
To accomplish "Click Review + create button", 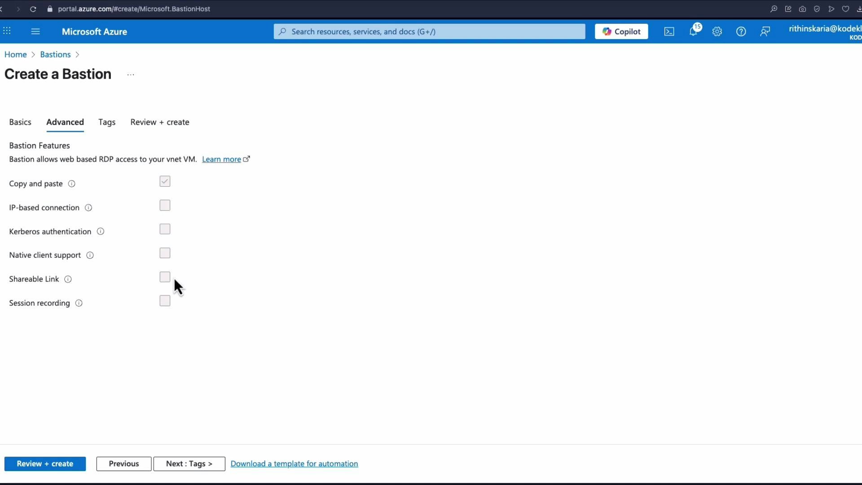I will click(x=45, y=463).
